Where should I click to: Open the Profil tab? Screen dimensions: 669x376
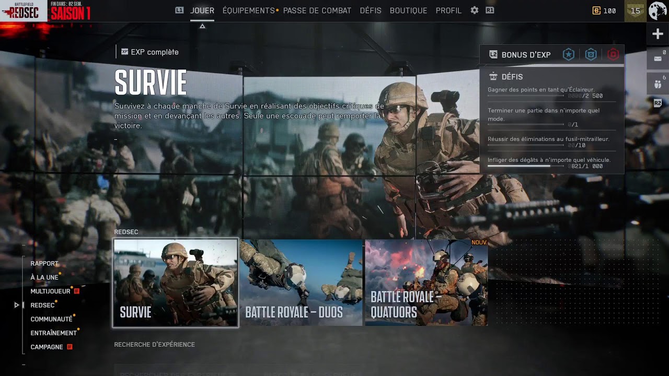448,10
